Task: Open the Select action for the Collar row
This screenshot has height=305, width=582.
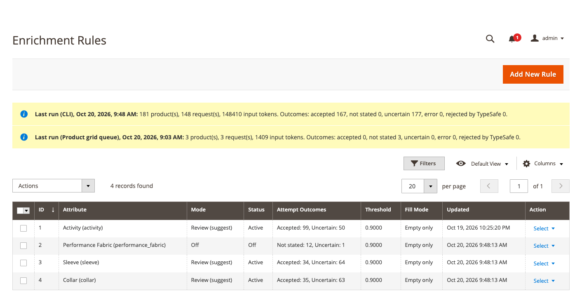Action: tap(544, 281)
